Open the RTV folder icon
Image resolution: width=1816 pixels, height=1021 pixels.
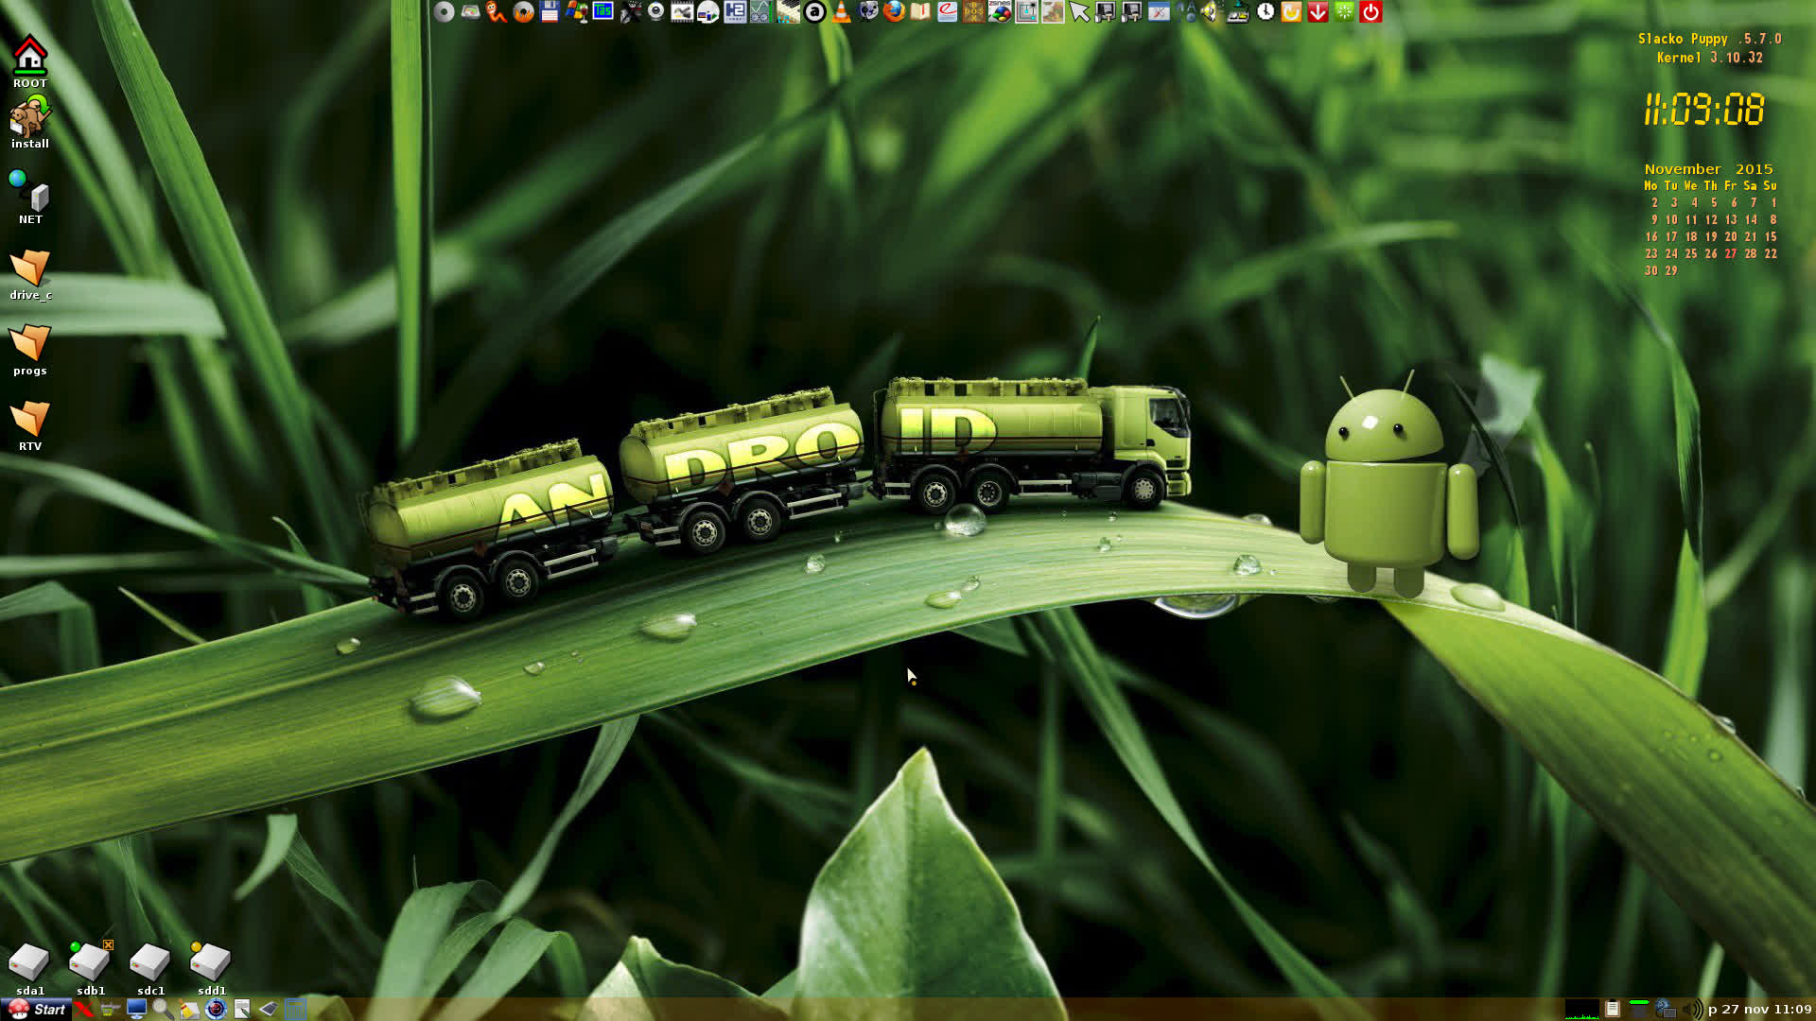coord(29,425)
